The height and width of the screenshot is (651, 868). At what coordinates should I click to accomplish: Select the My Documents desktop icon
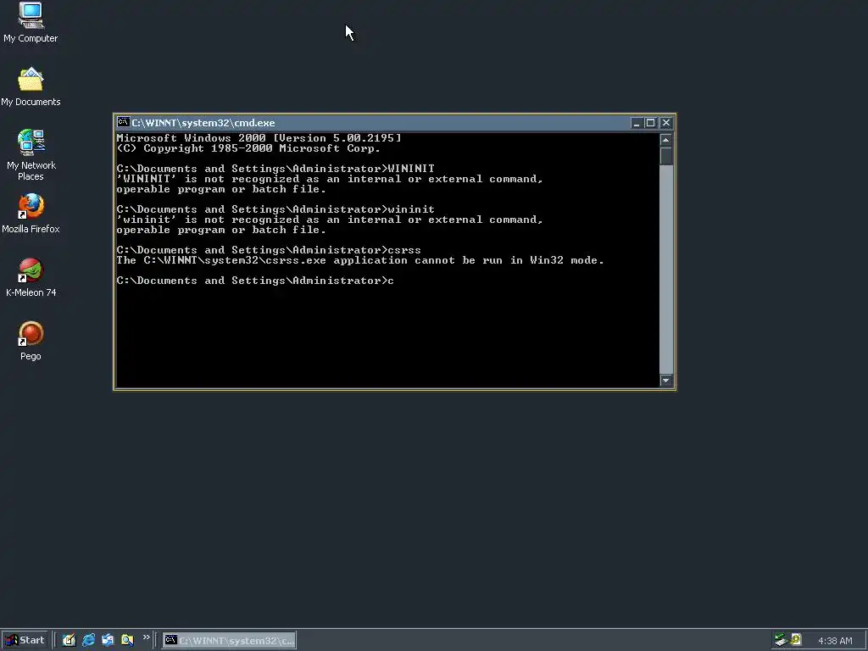tap(31, 87)
